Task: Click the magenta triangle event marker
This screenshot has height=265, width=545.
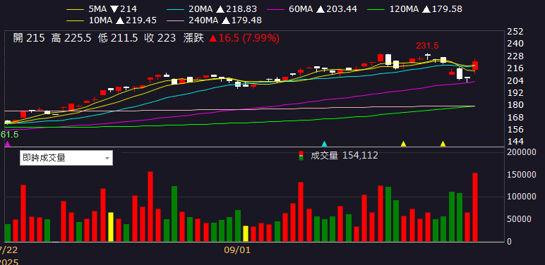Action: (x=7, y=144)
